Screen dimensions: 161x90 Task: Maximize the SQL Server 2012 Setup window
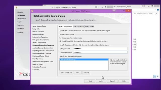coord(124,11)
